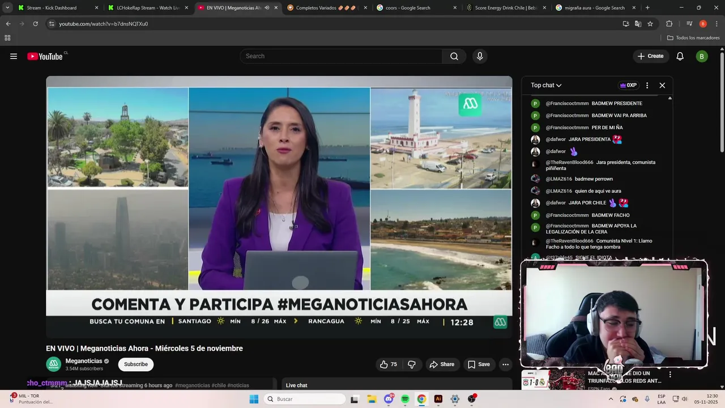
Task: Open the ESPN Fans recommended video thumbnail
Action: coord(553,380)
